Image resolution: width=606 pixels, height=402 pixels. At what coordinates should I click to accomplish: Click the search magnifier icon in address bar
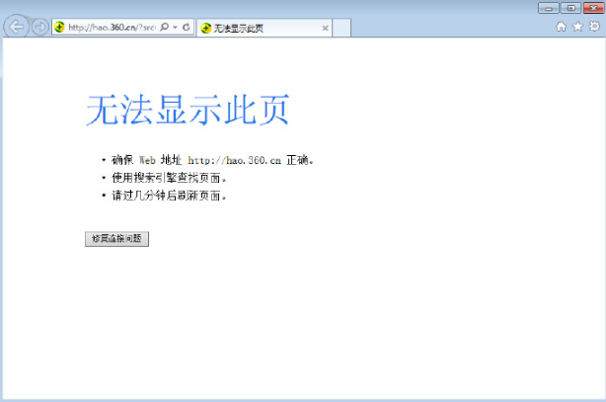click(x=164, y=27)
